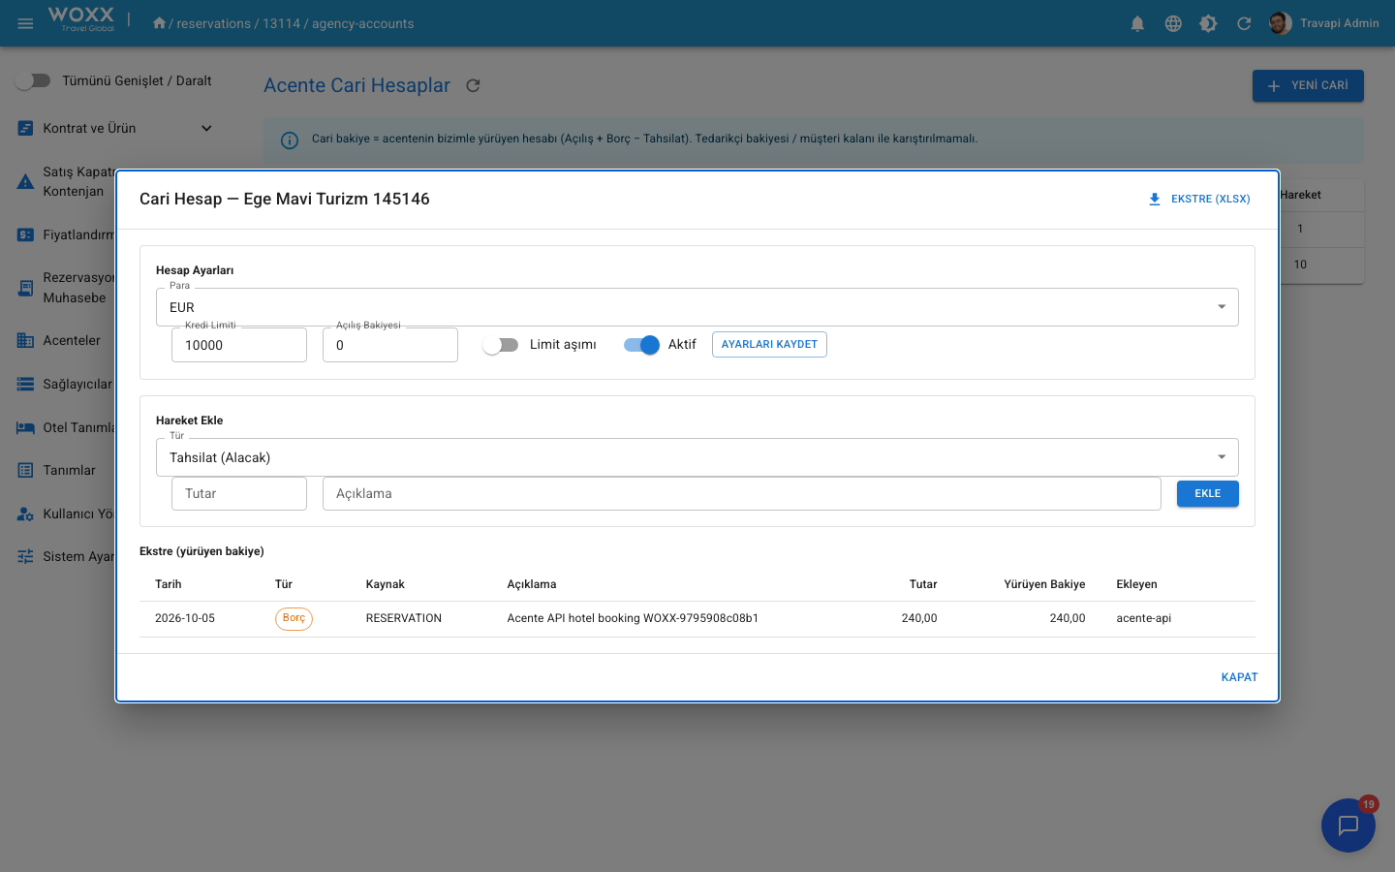Click the Yürüyen Bakiye column header
Viewport: 1395px width, 872px height.
pos(1044,584)
